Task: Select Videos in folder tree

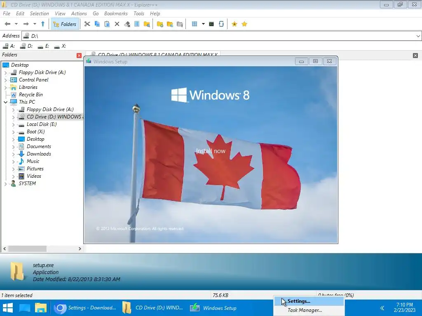Action: coord(34,176)
